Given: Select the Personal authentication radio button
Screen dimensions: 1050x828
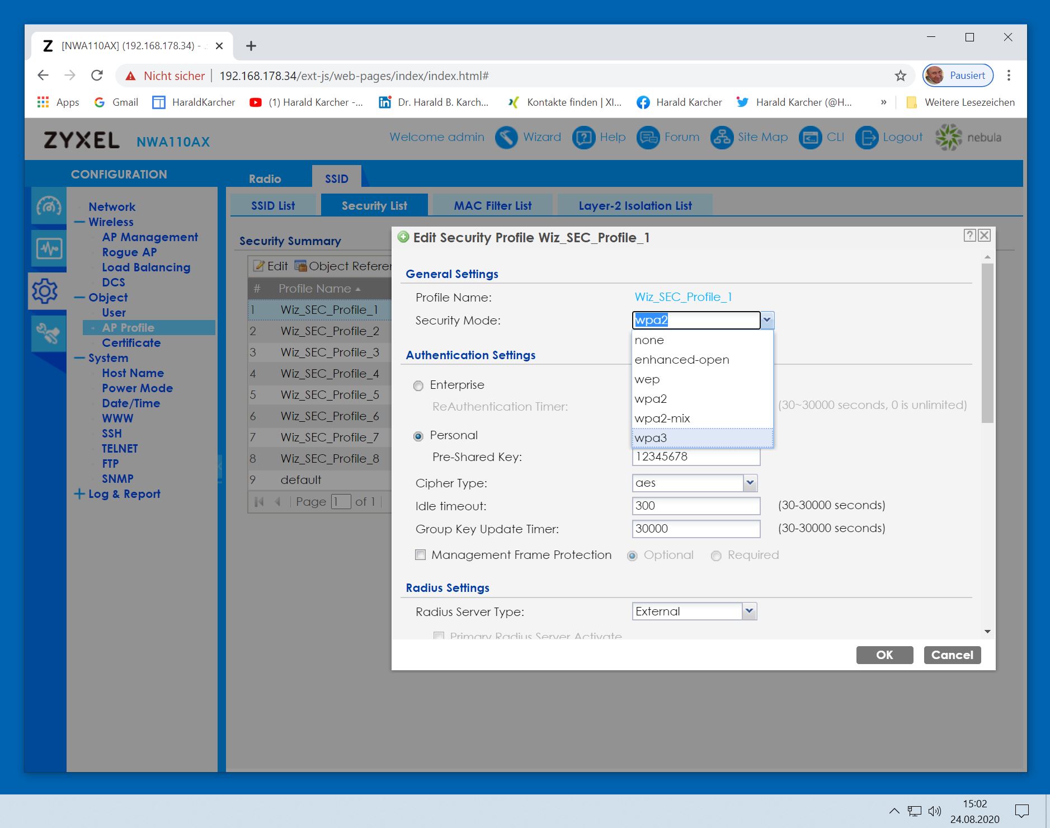Looking at the screenshot, I should click(418, 436).
